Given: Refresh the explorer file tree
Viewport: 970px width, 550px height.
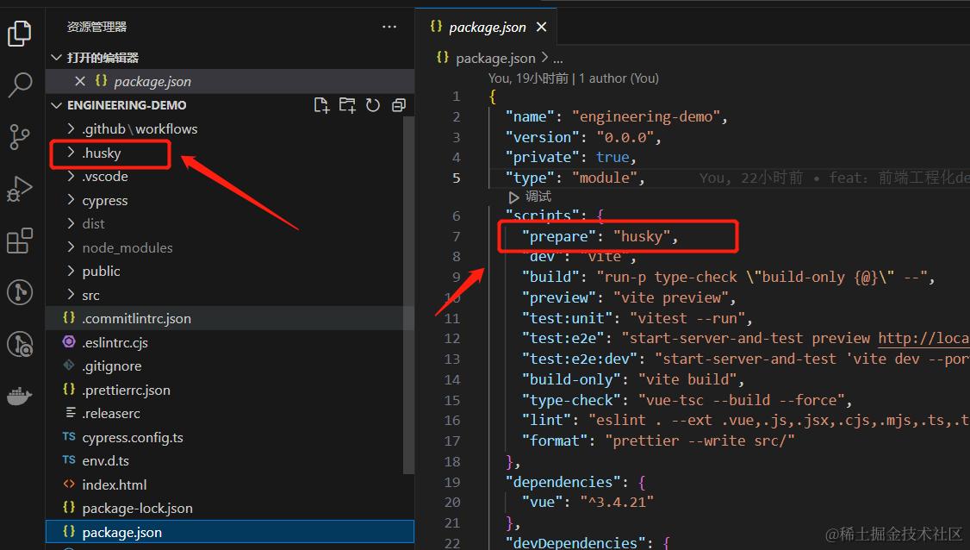Looking at the screenshot, I should 372,105.
